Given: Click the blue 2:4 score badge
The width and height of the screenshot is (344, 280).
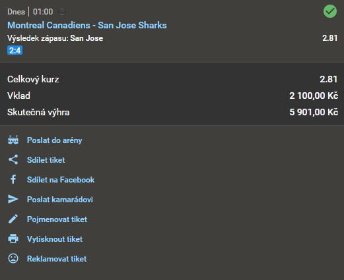Looking at the screenshot, I should [15, 51].
